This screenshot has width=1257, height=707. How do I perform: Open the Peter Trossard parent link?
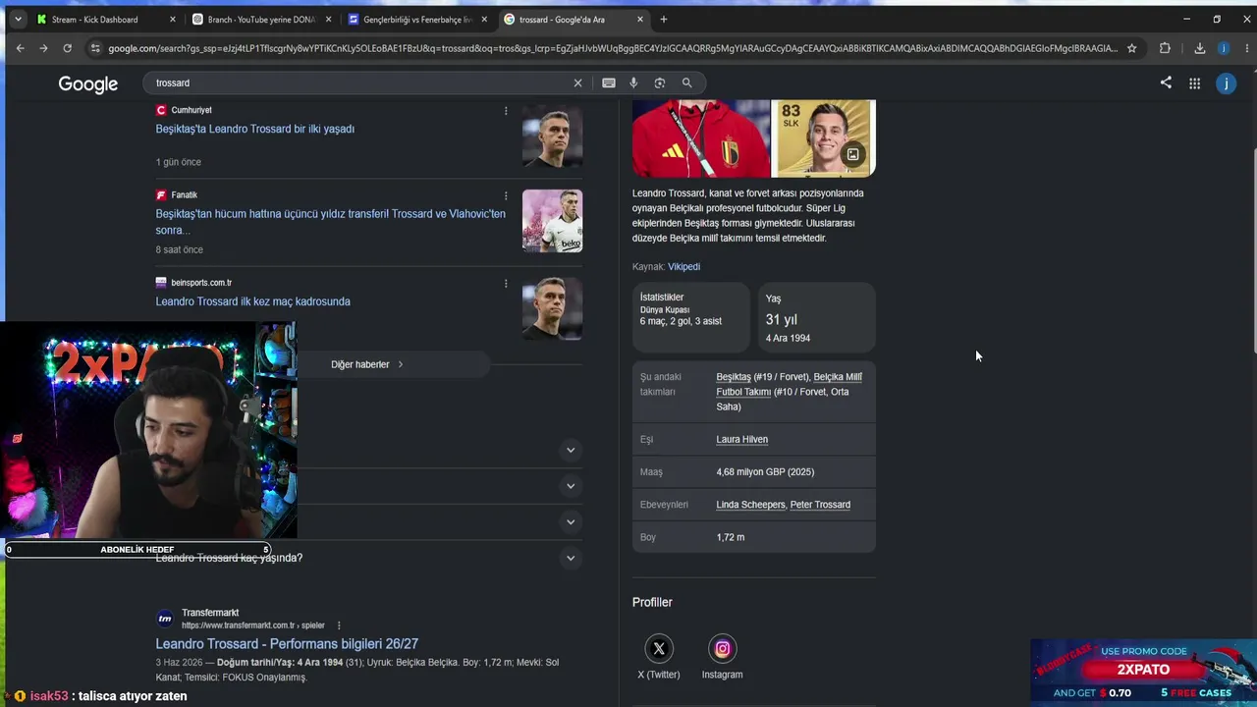pos(820,505)
